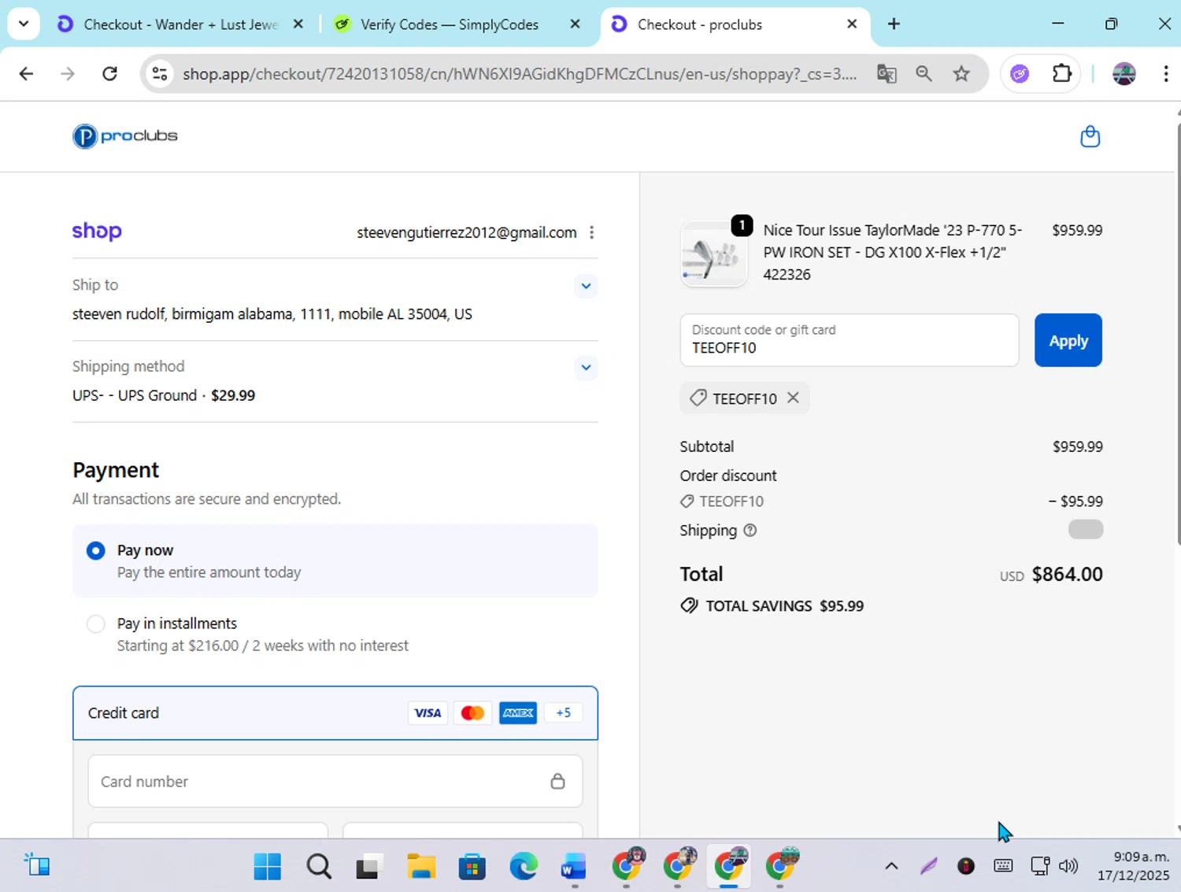Open taskbar Search
The image size is (1181, 892).
pos(319,866)
